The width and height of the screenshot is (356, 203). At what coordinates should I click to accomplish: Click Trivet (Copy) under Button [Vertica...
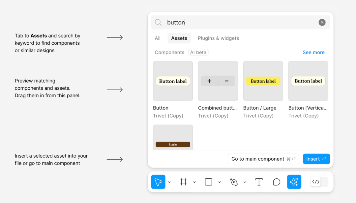point(303,116)
